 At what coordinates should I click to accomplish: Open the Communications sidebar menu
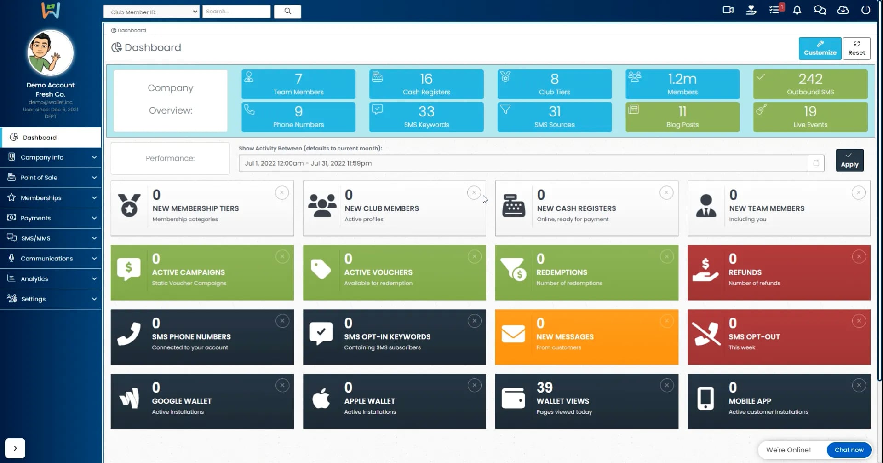pyautogui.click(x=51, y=259)
